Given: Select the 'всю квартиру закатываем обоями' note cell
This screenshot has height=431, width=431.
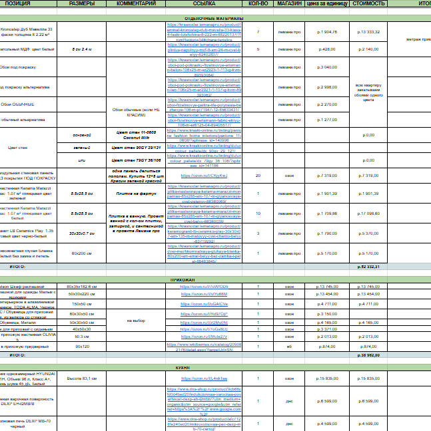Looking at the screenshot, I should (368, 92).
